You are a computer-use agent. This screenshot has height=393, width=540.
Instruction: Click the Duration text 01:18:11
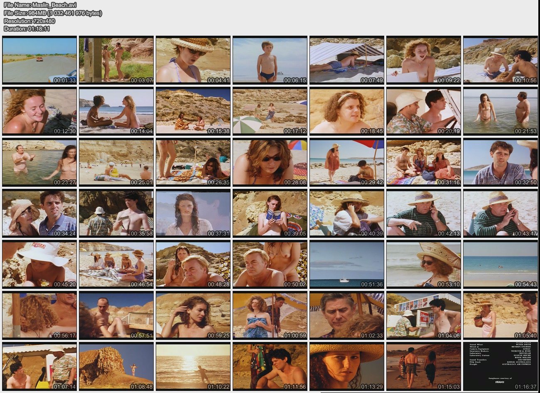point(27,29)
